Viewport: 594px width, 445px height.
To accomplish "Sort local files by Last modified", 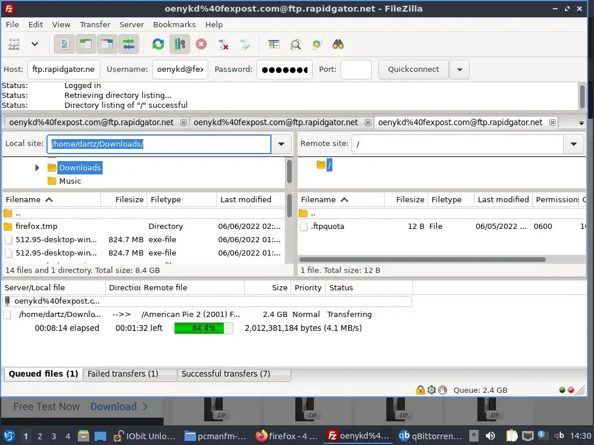I will tap(245, 199).
